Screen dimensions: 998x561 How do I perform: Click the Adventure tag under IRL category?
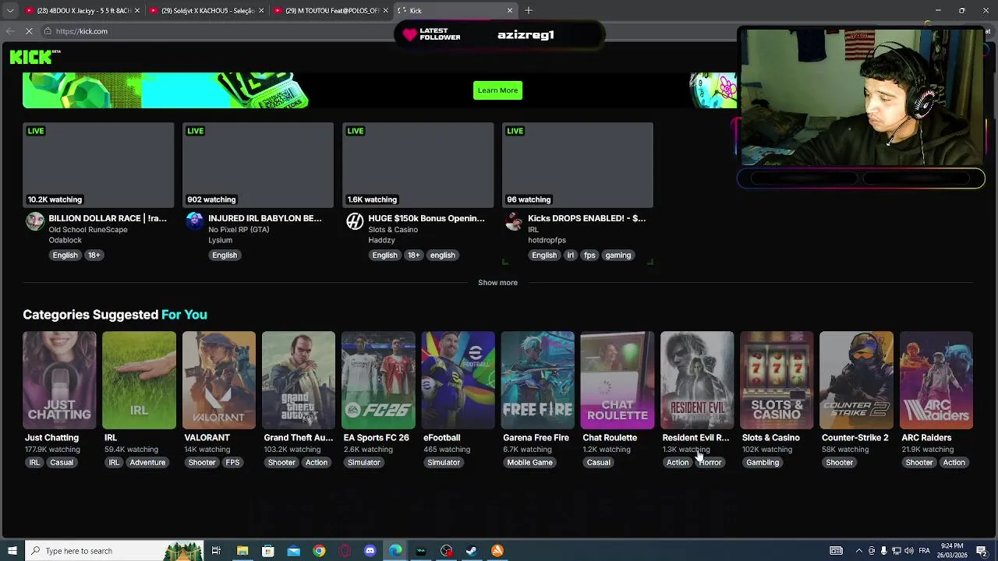(147, 463)
